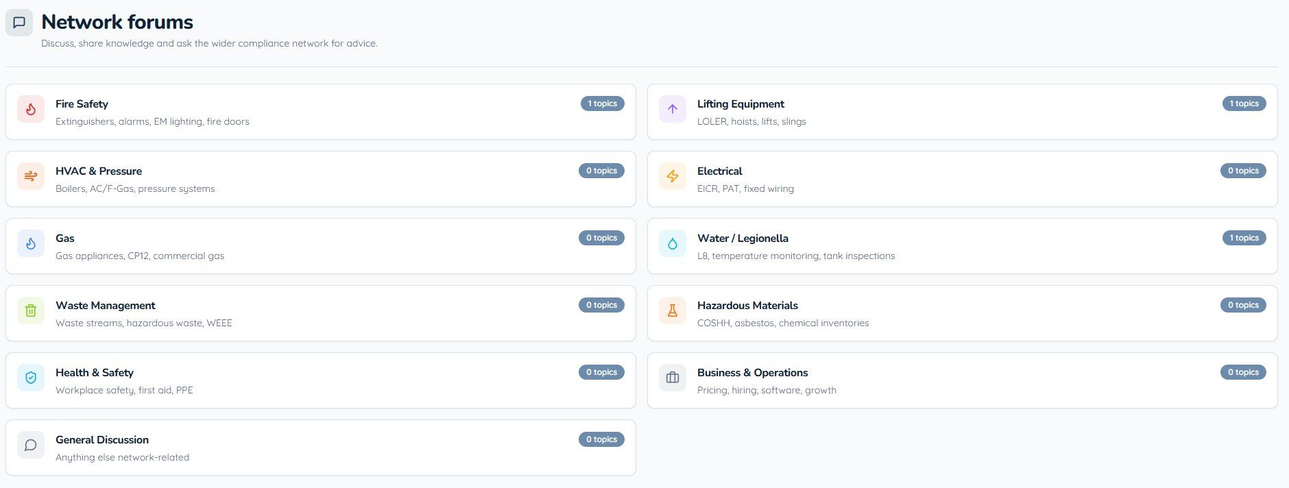This screenshot has height=488, width=1289.
Task: Click the '0 topics' badge on Business & Operations
Action: pos(1243,372)
